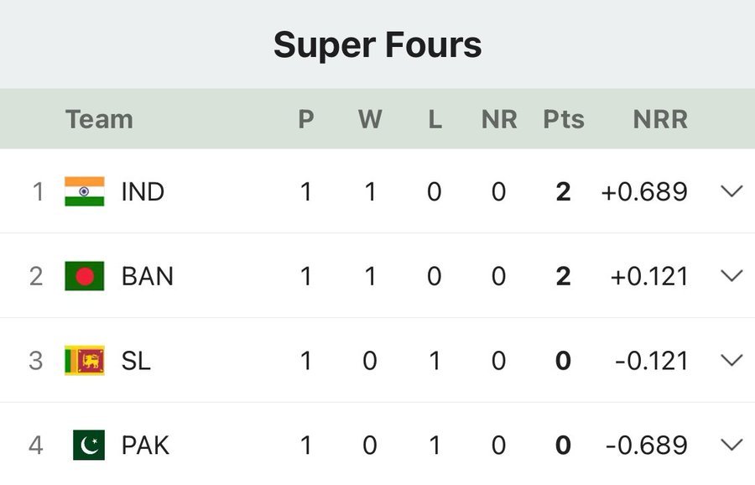Open the SL team entry
Viewport: 755px width, 485px height.
[x=136, y=361]
